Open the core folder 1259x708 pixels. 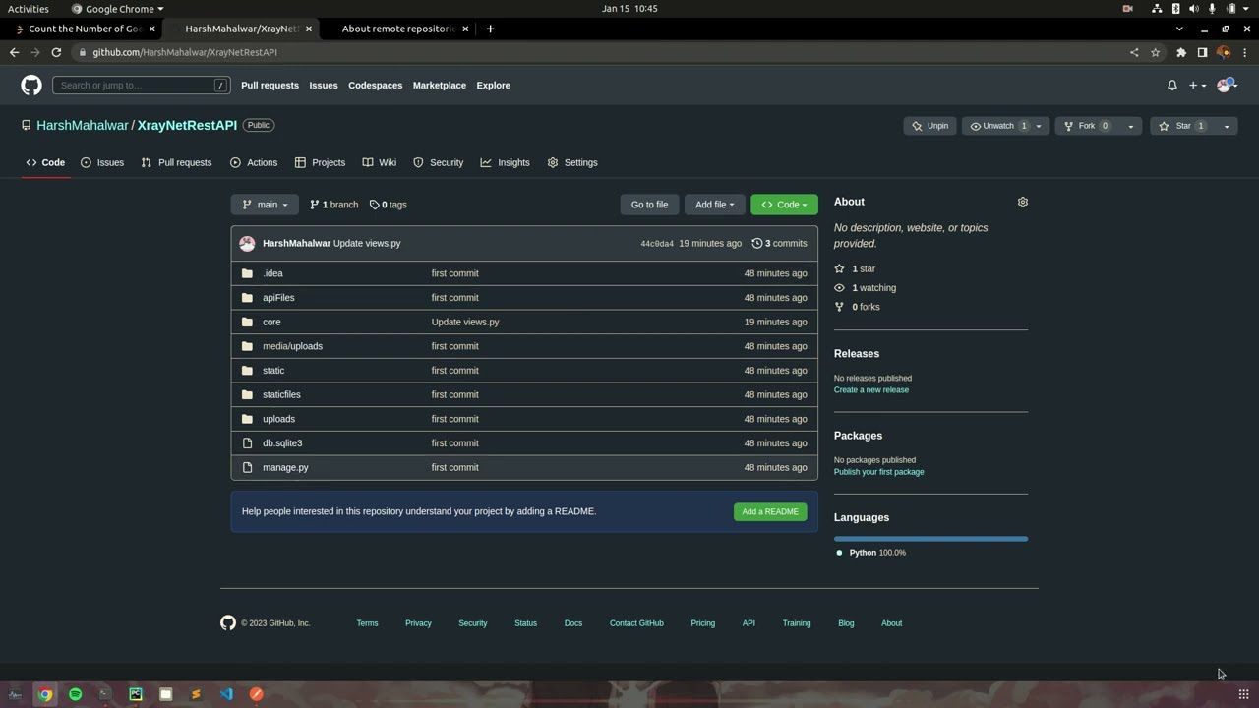pyautogui.click(x=271, y=322)
